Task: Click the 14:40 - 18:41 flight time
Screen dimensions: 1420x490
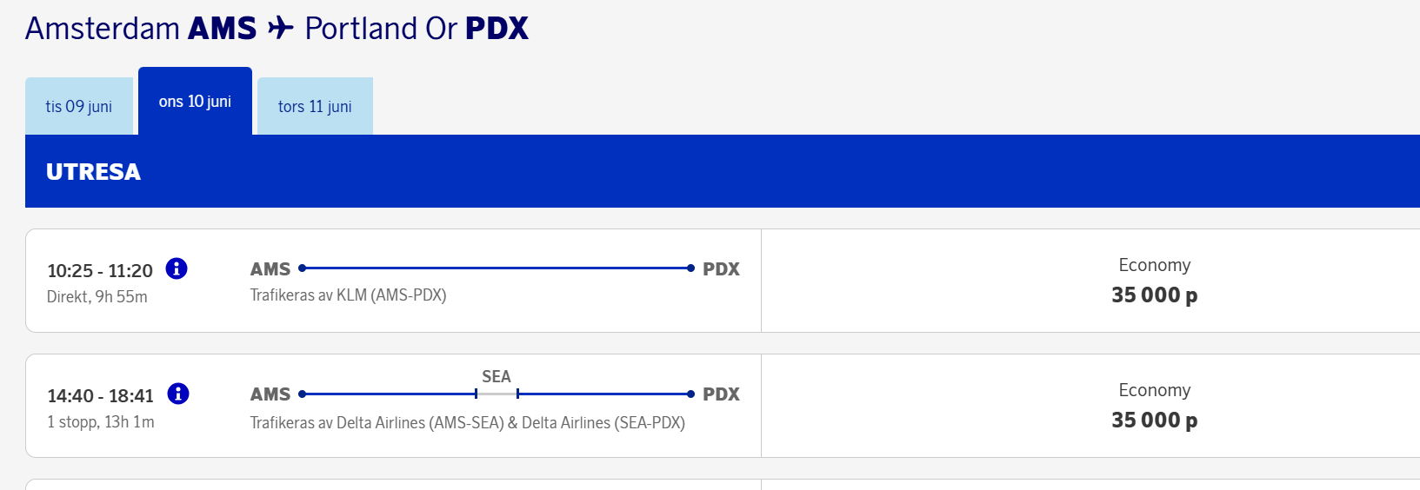Action: tap(101, 395)
